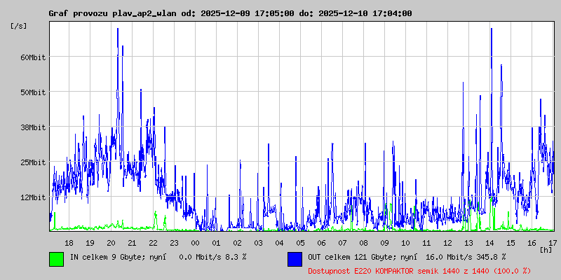Click the blue OUT legend swatch
561x280 pixels.
(x=295, y=258)
